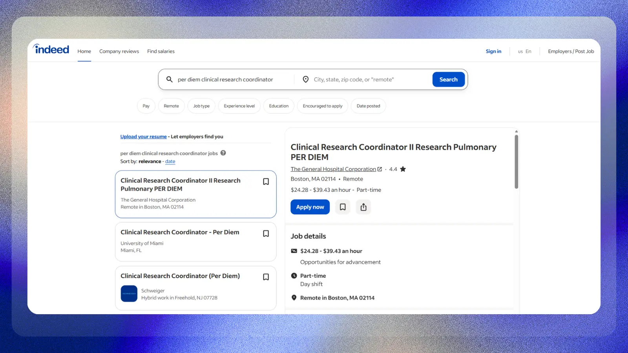Bookmark the Schweiger job card
The width and height of the screenshot is (628, 353).
click(266, 277)
